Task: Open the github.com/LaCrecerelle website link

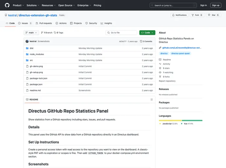Action: click(182, 48)
